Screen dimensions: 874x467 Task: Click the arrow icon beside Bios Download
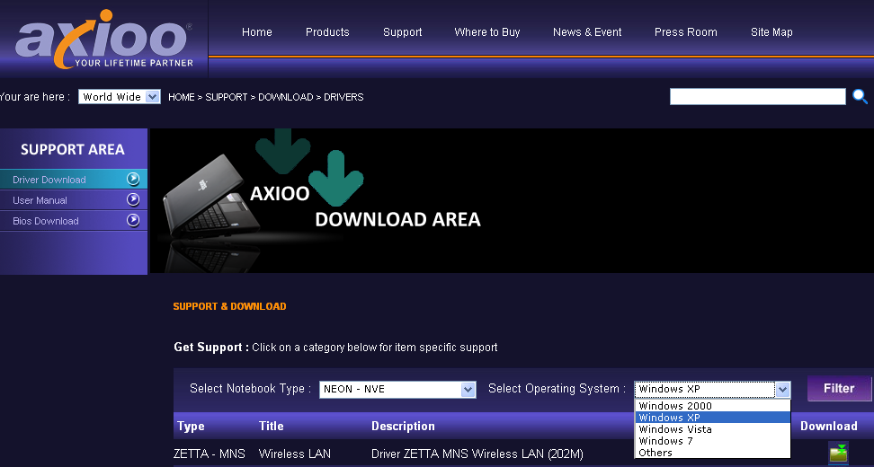133,220
